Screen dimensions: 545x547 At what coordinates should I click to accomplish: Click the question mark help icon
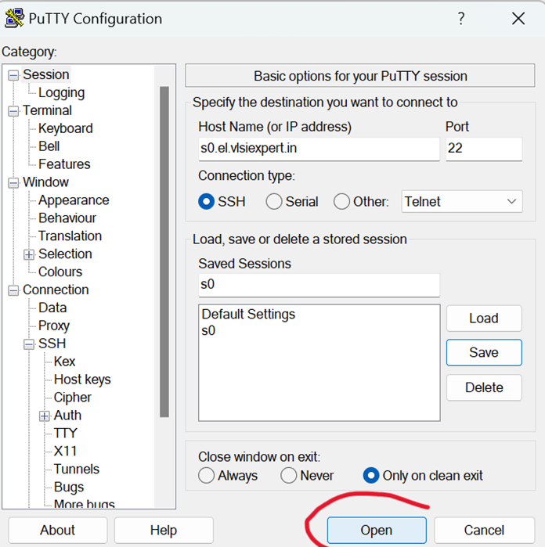click(x=461, y=18)
